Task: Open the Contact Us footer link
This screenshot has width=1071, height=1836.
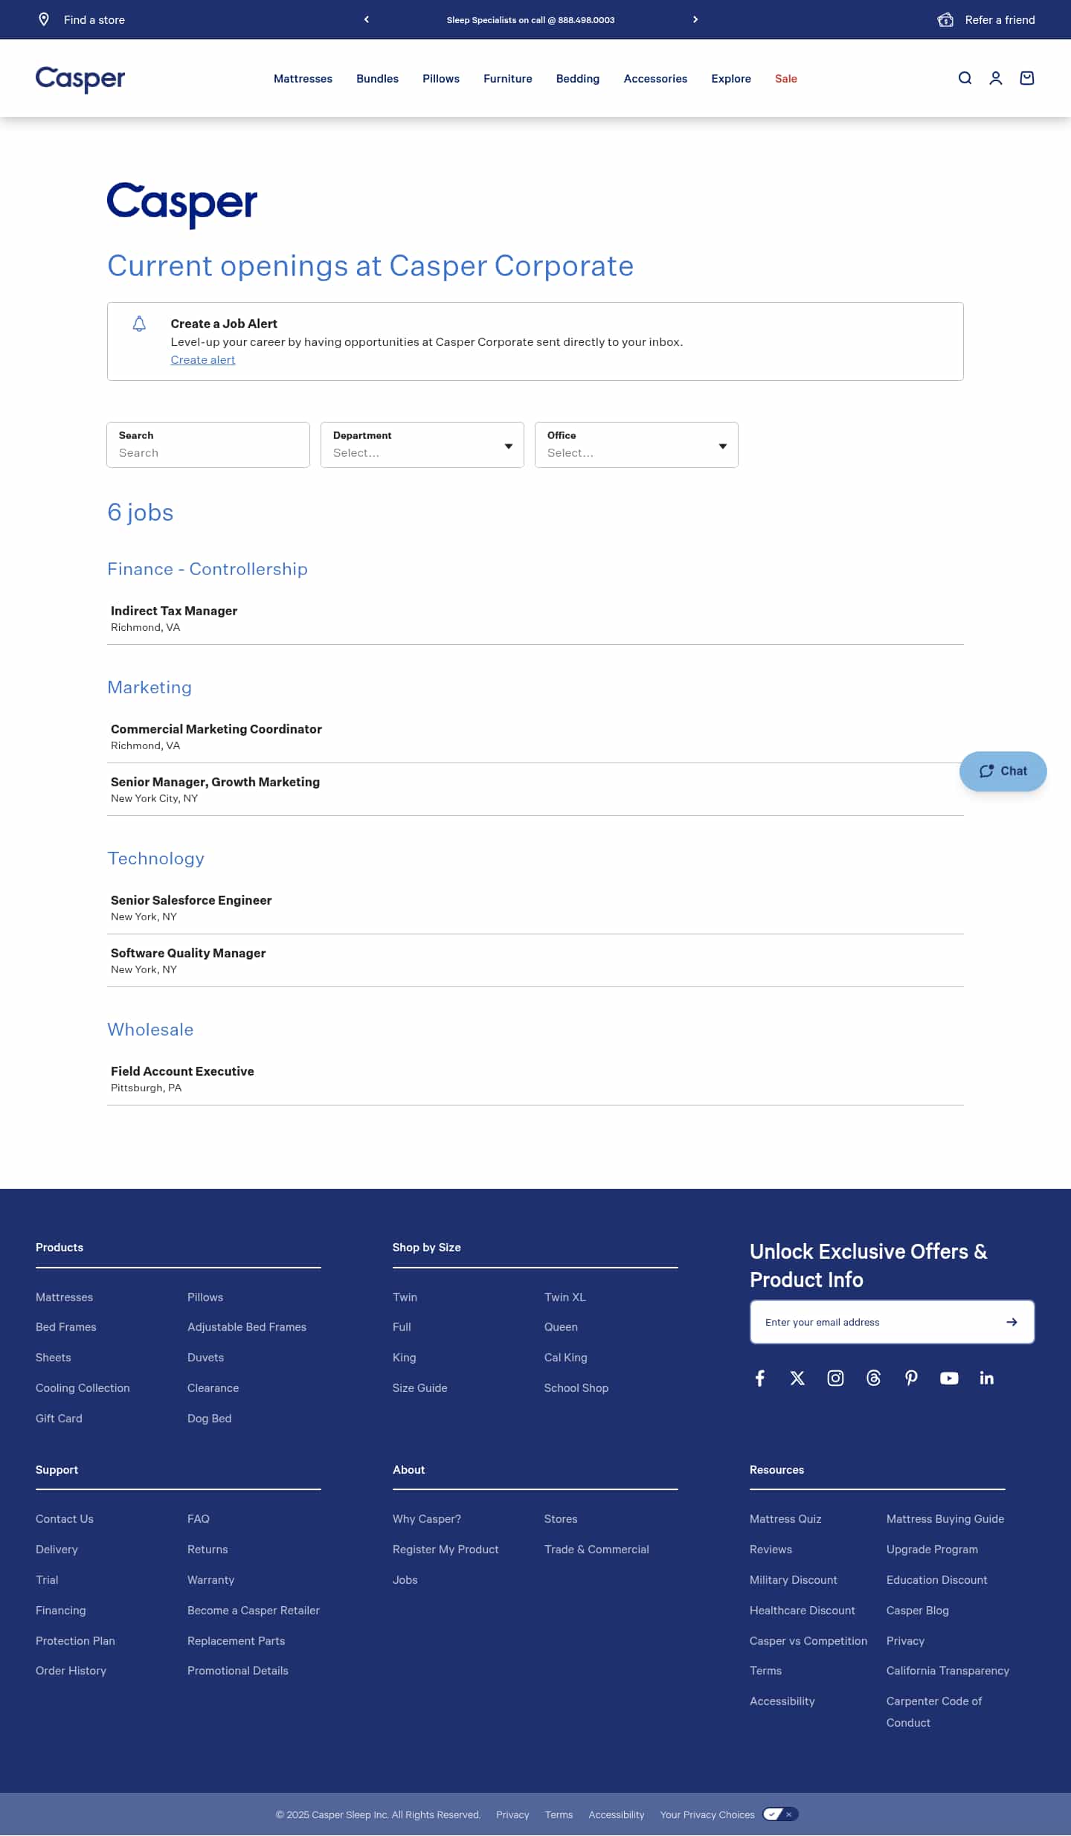Action: coord(65,1519)
